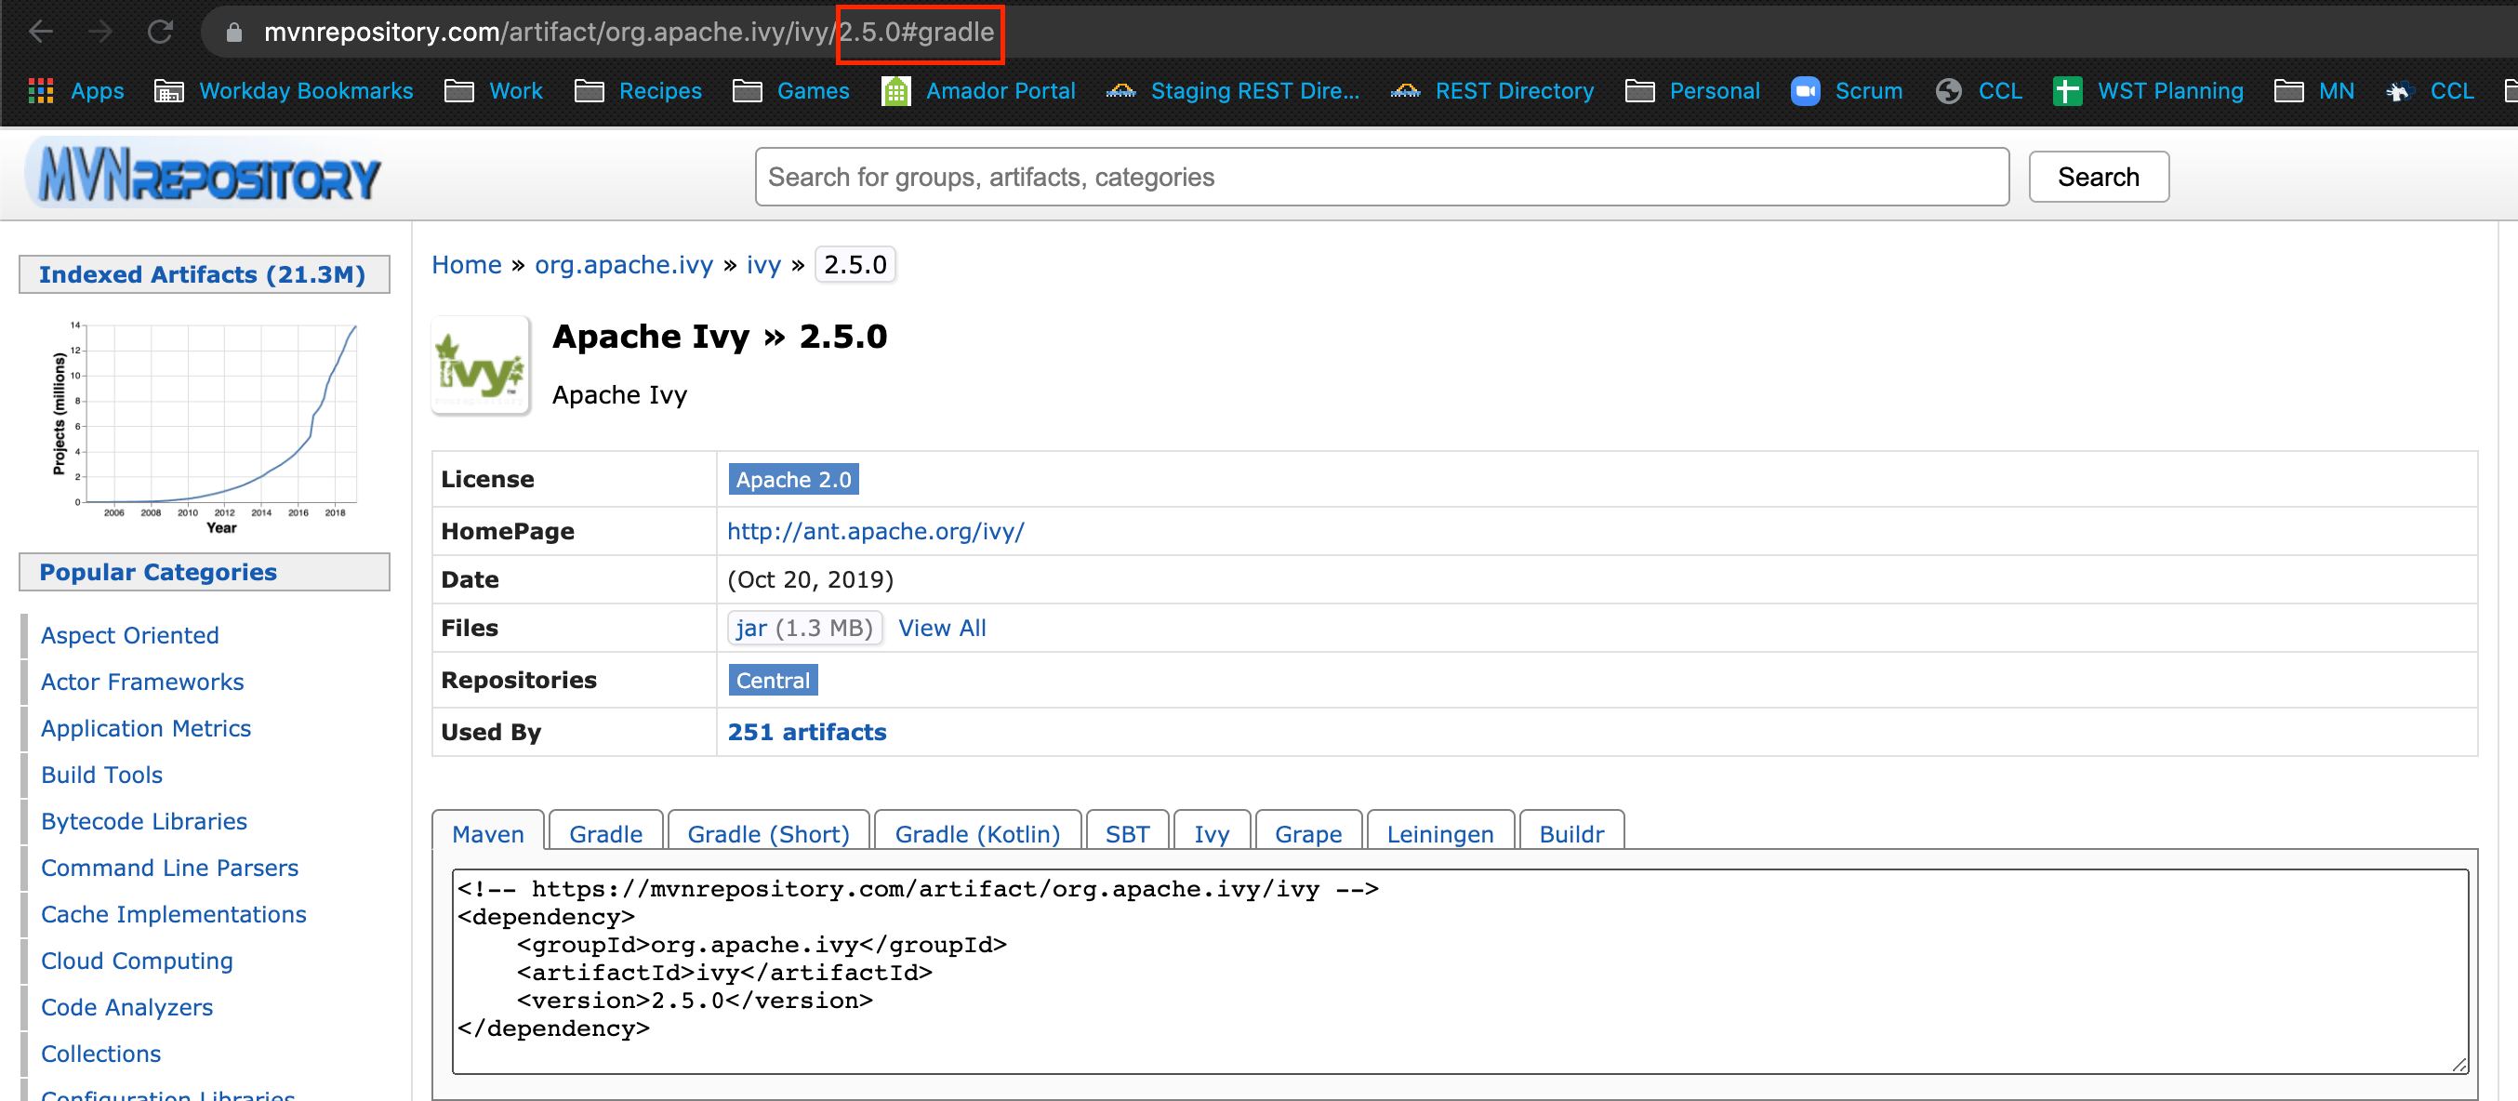This screenshot has height=1101, width=2518.
Task: Switch to the Gradle (Kotlin) tab
Action: (976, 833)
